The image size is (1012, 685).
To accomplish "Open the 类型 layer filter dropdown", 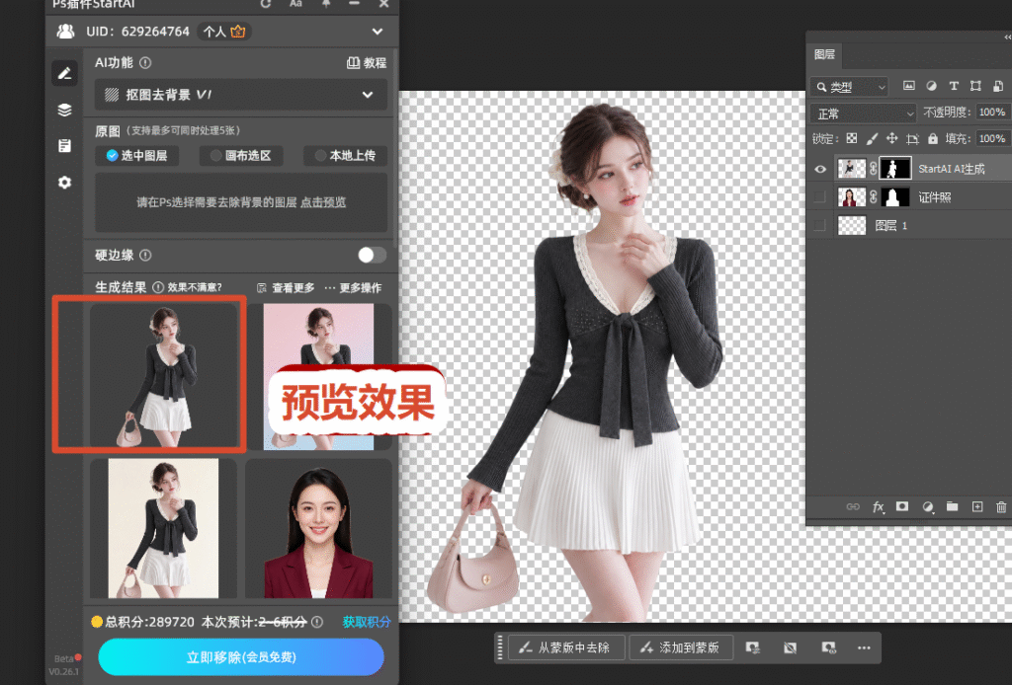I will [849, 86].
